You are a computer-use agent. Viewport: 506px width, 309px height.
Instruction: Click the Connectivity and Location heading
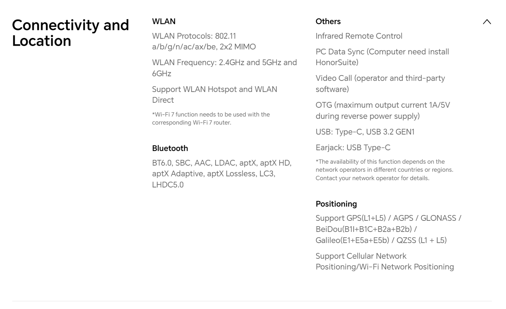[x=71, y=33]
